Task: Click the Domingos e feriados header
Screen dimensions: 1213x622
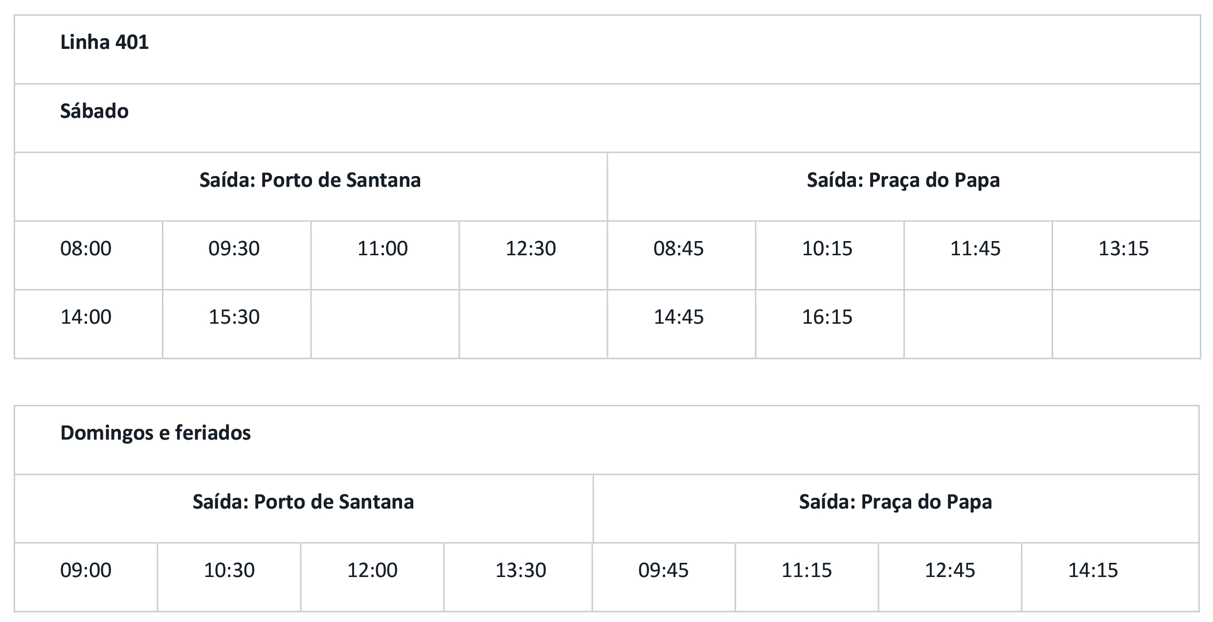Action: 155,433
